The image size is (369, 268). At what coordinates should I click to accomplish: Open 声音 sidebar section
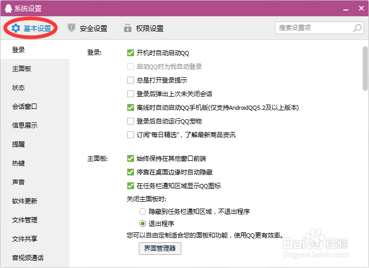[x=35, y=182]
